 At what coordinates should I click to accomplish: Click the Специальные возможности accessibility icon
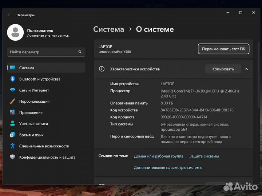[x=12, y=146]
